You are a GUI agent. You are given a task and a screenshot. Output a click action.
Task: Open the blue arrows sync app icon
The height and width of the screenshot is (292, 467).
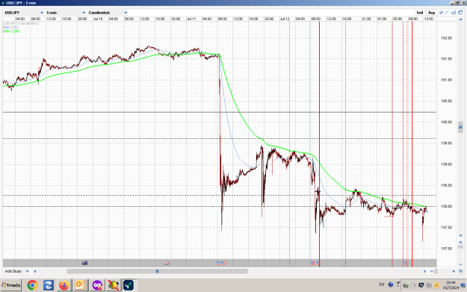pos(49,285)
